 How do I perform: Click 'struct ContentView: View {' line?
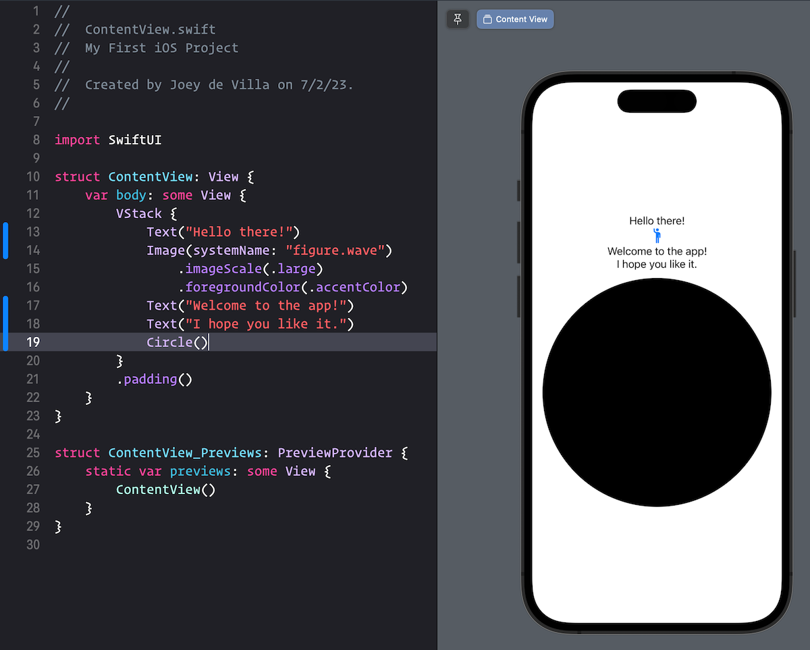pos(154,177)
